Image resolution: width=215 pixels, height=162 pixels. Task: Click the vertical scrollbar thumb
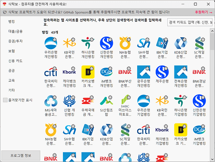pos(212,42)
